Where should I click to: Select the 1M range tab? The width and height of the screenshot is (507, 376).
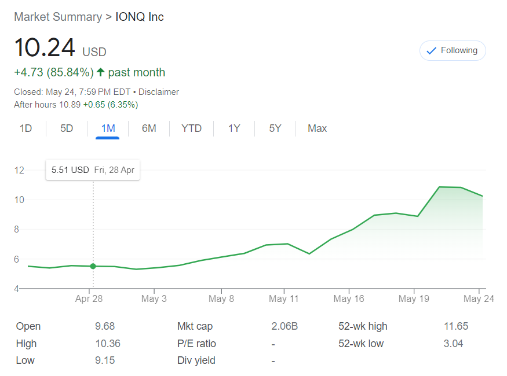108,128
